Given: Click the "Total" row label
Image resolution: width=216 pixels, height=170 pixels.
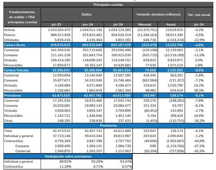Looking at the screenshot, I should pos(8,131).
